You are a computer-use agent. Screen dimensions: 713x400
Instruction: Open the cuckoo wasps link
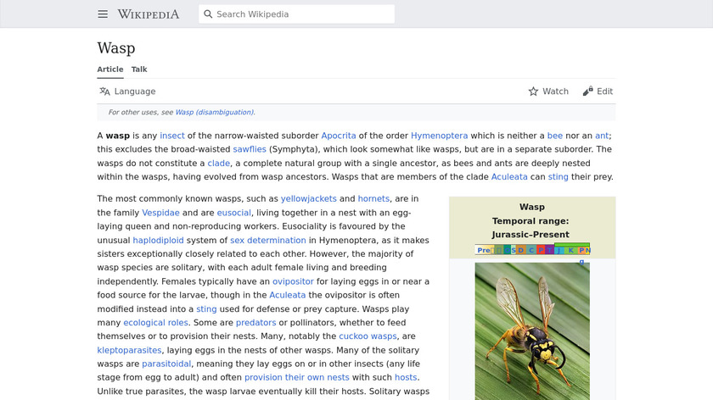click(368, 336)
